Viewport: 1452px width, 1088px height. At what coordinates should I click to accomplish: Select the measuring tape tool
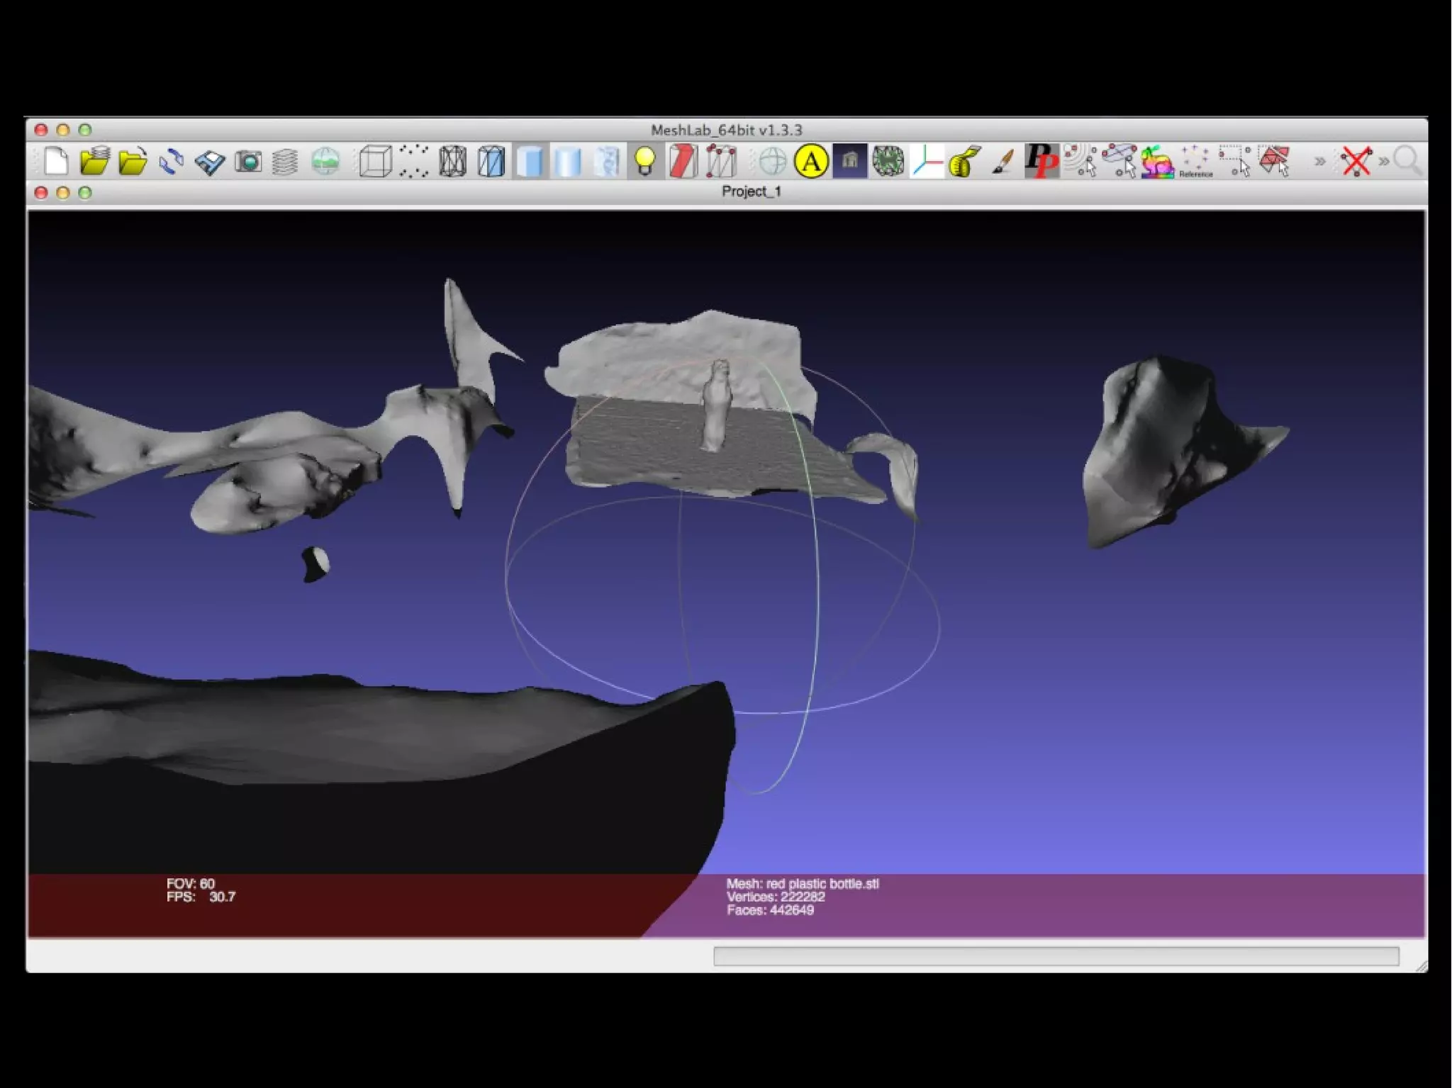click(965, 162)
